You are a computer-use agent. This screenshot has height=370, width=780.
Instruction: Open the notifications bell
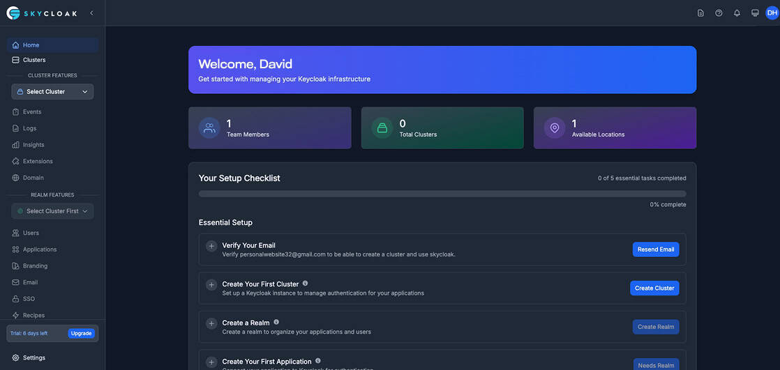click(x=737, y=13)
